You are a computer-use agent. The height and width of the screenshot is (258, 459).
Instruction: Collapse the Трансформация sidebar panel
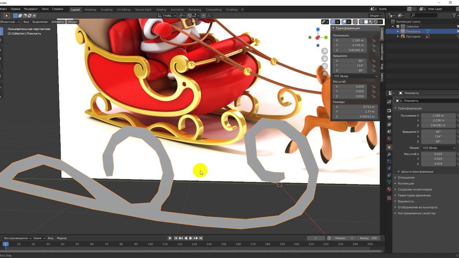333,28
